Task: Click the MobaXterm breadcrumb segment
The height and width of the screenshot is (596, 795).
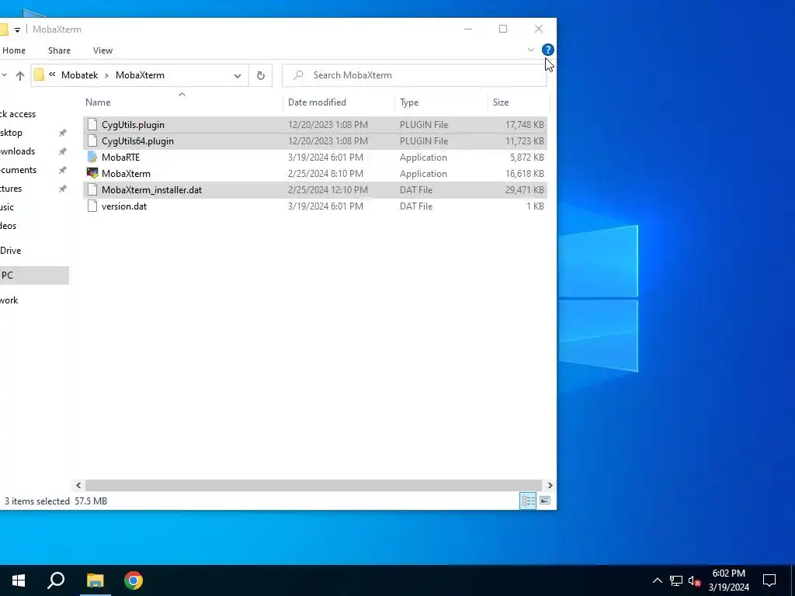Action: (140, 75)
